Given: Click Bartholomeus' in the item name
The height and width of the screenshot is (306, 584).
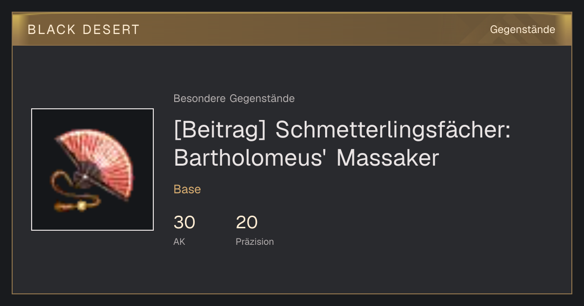Looking at the screenshot, I should 251,158.
